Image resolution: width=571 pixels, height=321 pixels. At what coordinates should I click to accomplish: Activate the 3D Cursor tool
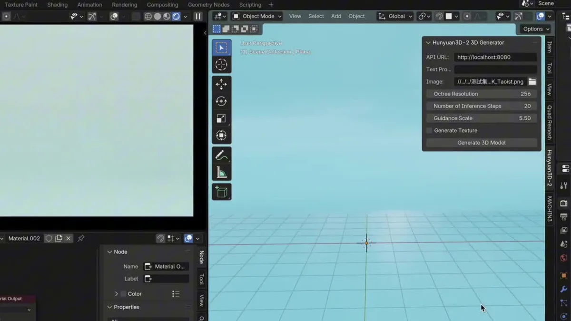[221, 65]
